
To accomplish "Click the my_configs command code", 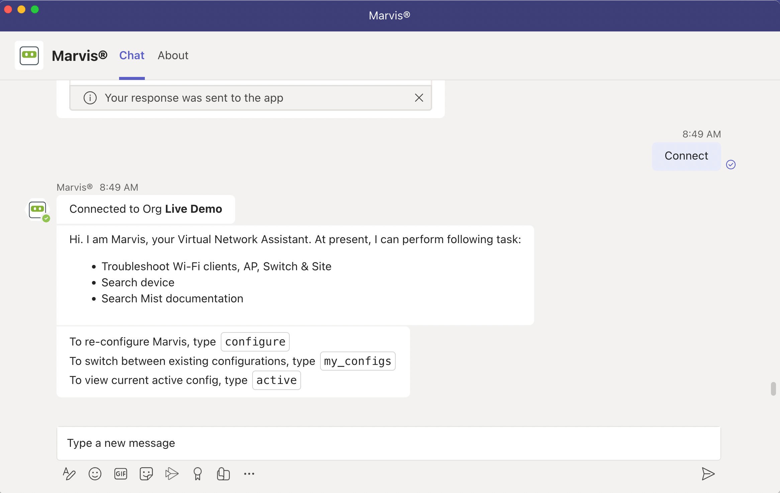I will point(358,361).
